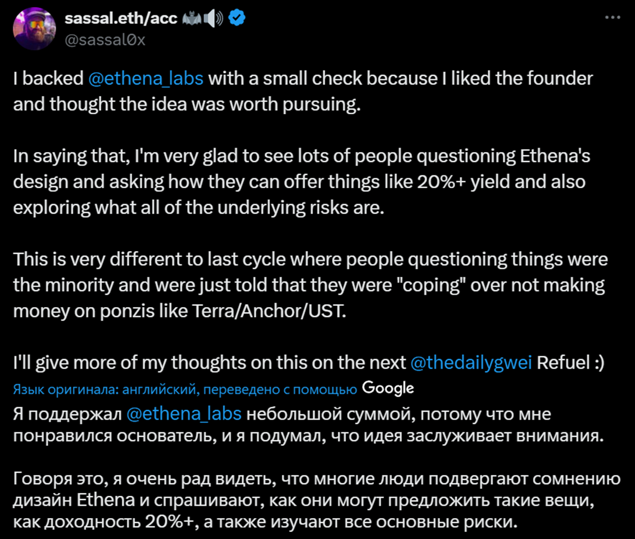This screenshot has width=635, height=539.
Task: Click the quoted word "coping" in the tweet
Action: (430, 285)
